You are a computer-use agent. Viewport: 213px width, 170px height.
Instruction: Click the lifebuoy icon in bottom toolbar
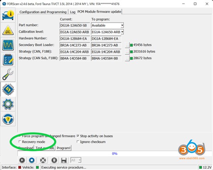click(x=43, y=160)
